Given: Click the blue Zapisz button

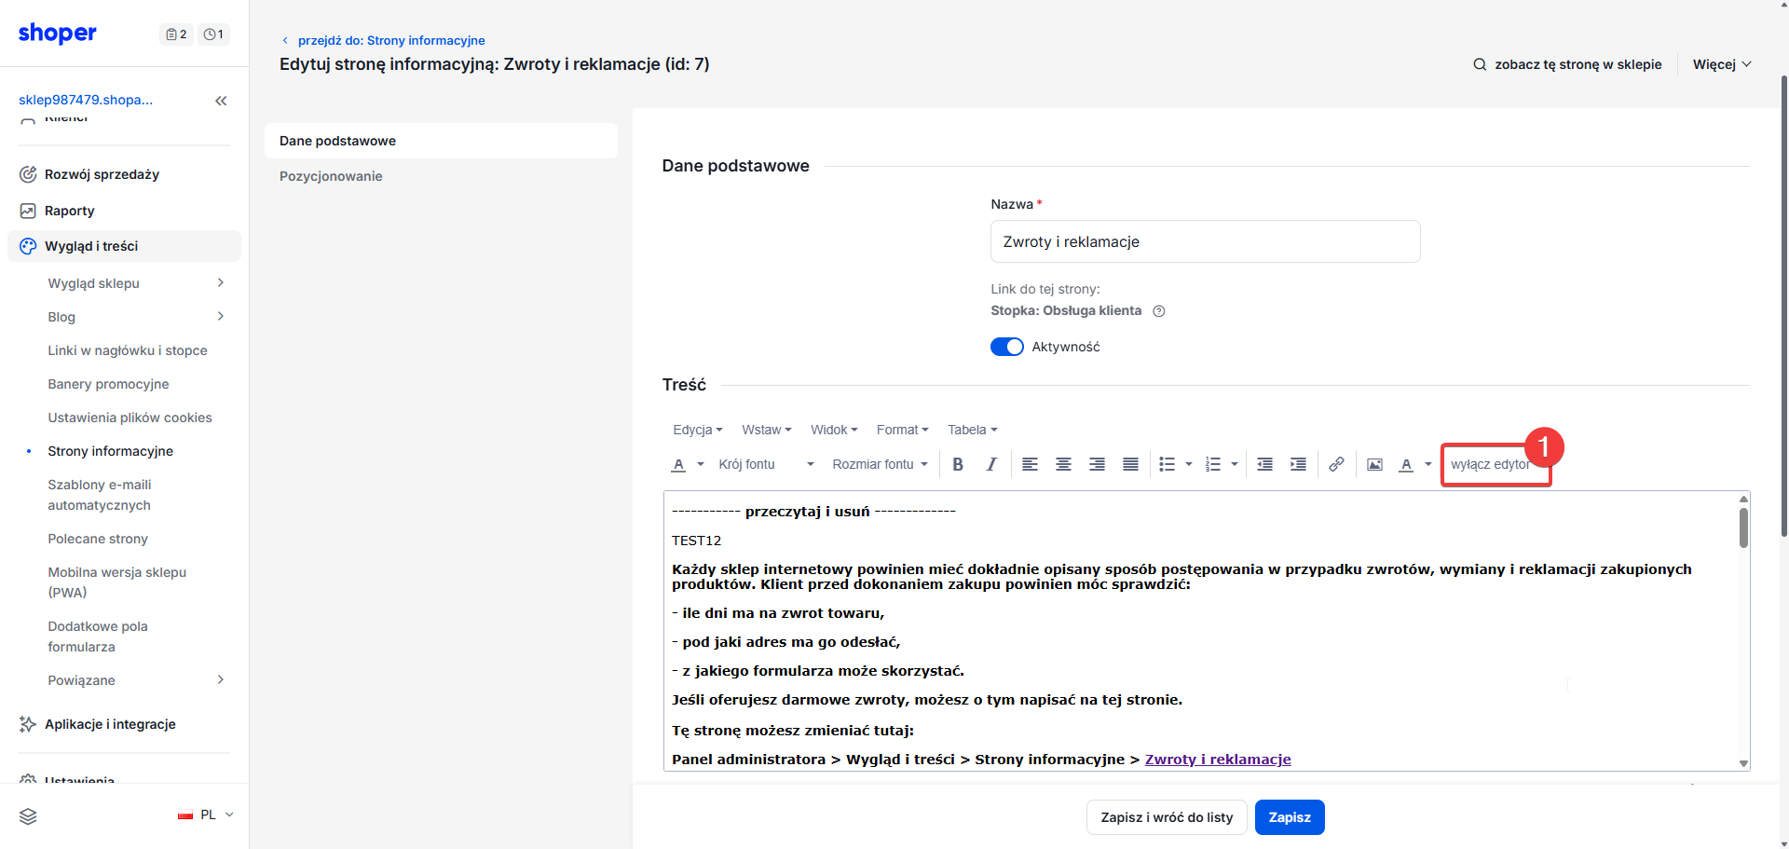Looking at the screenshot, I should click(1290, 817).
